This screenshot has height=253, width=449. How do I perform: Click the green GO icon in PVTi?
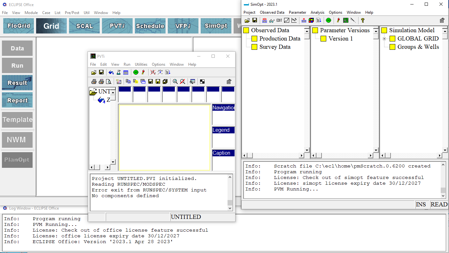(x=135, y=72)
